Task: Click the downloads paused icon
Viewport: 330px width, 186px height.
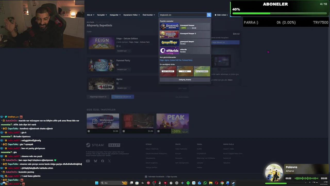Action: pyautogui.click(x=146, y=177)
